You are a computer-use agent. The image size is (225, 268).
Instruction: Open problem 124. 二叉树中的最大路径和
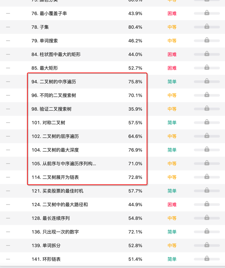coord(57,205)
